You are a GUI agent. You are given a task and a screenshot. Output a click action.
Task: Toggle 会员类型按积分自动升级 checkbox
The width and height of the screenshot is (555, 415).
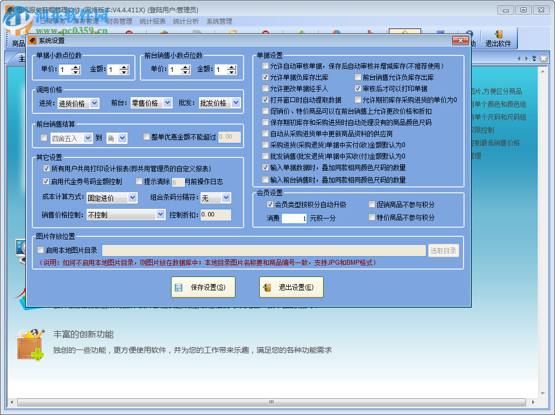point(270,205)
